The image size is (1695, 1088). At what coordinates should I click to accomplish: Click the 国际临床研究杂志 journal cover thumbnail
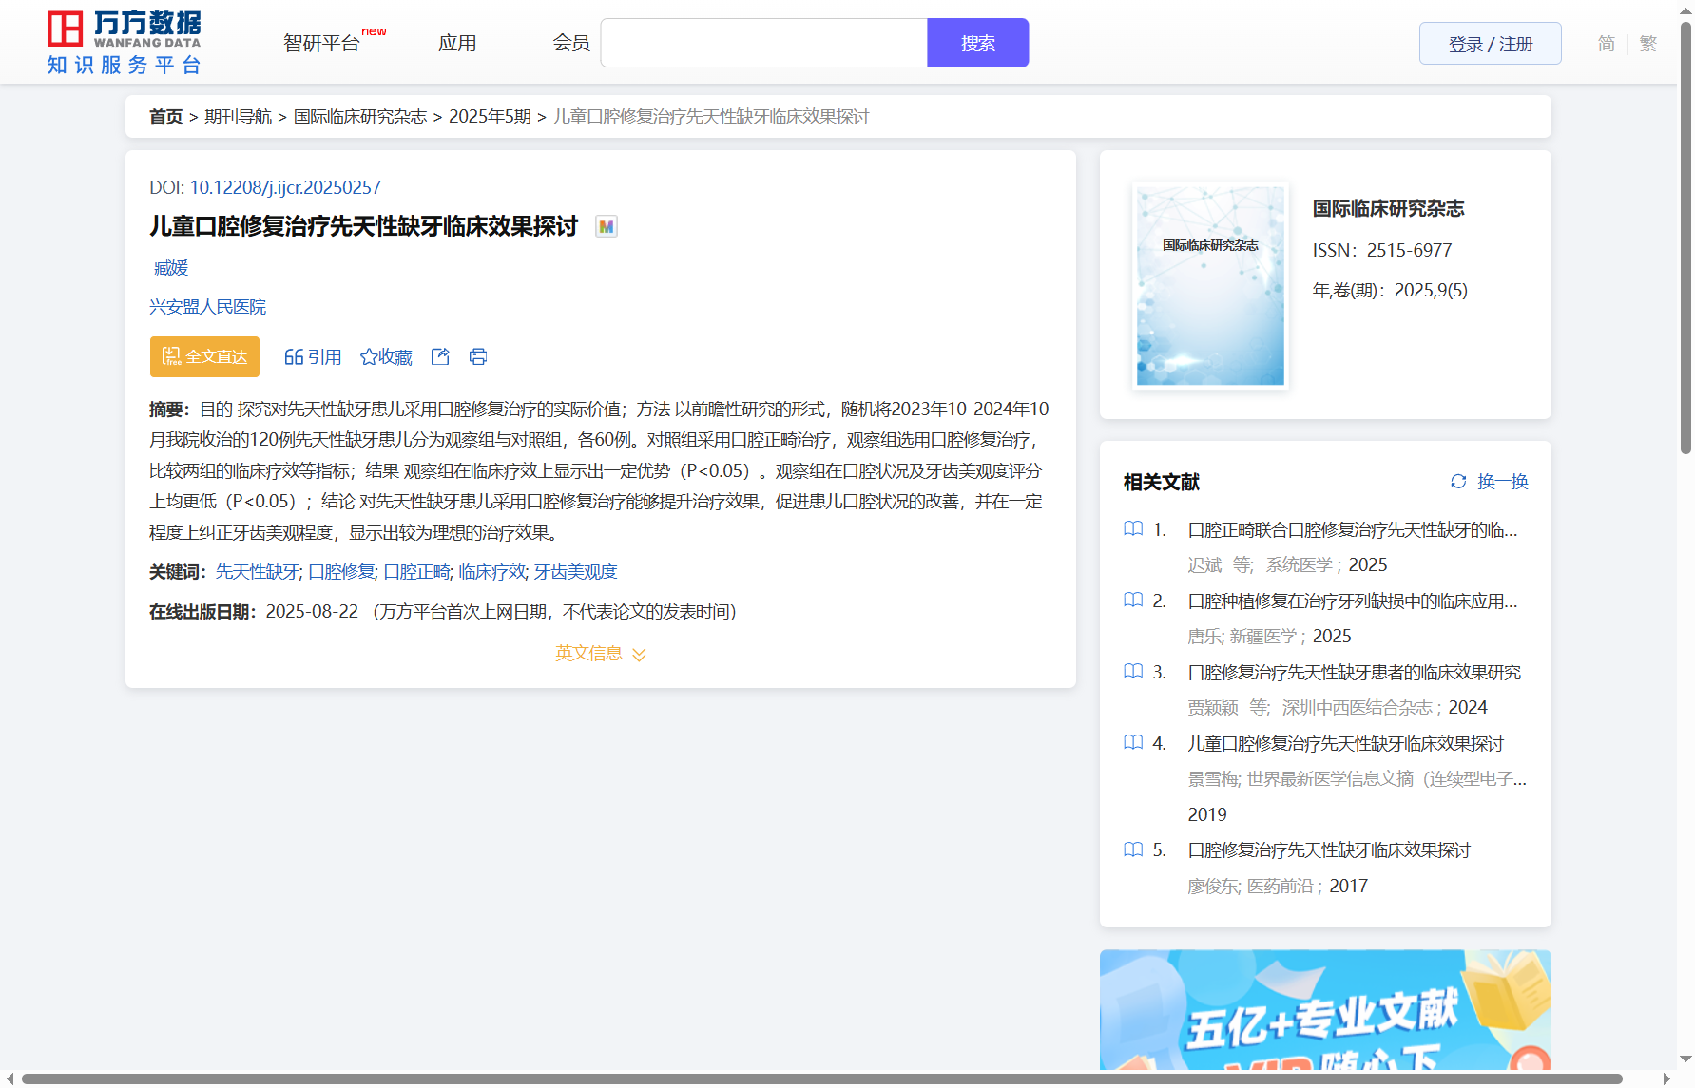(x=1210, y=286)
